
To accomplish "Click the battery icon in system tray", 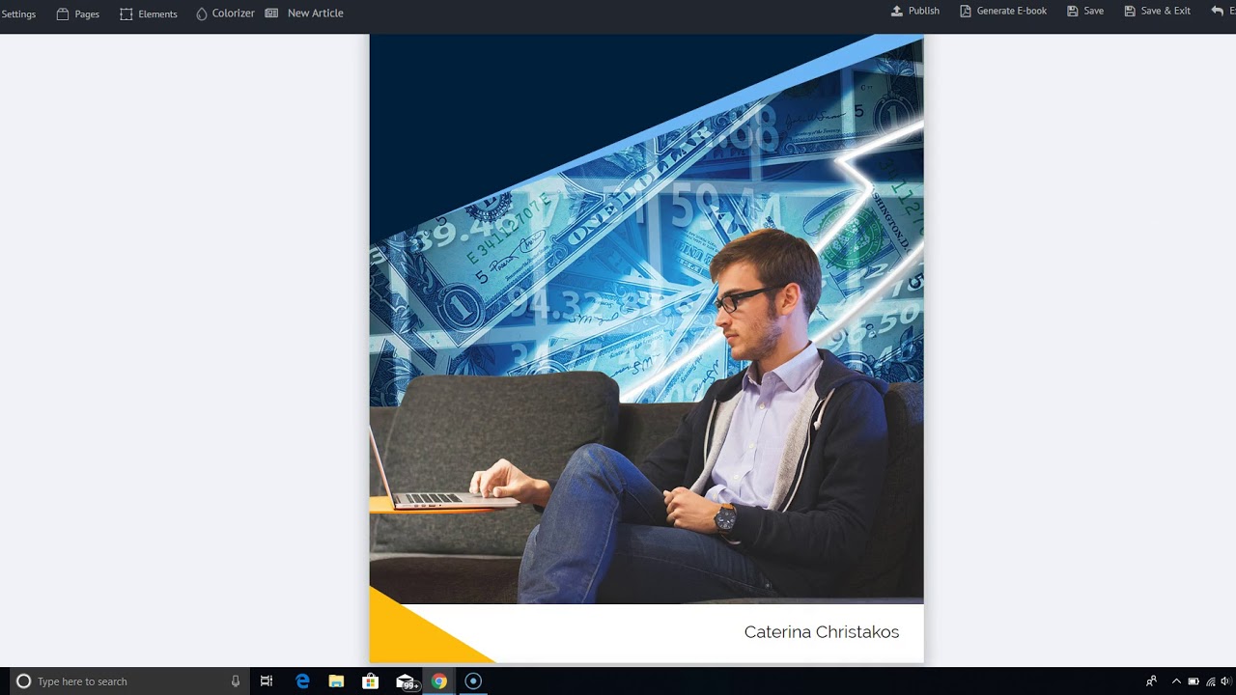I will click(1194, 681).
